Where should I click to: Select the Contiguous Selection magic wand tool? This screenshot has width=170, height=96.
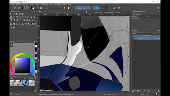point(29,24)
